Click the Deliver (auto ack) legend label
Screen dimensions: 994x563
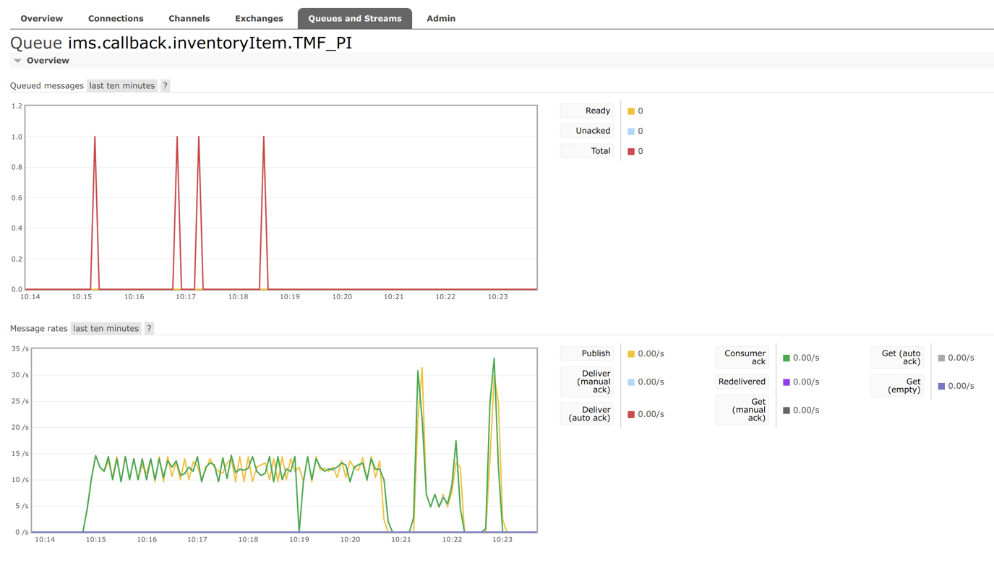click(589, 414)
